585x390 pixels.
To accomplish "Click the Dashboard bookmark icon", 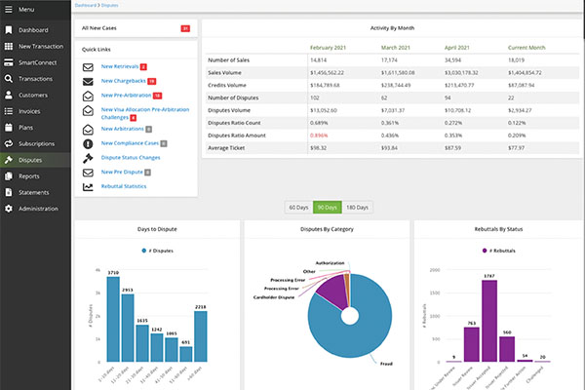I will click(8, 30).
